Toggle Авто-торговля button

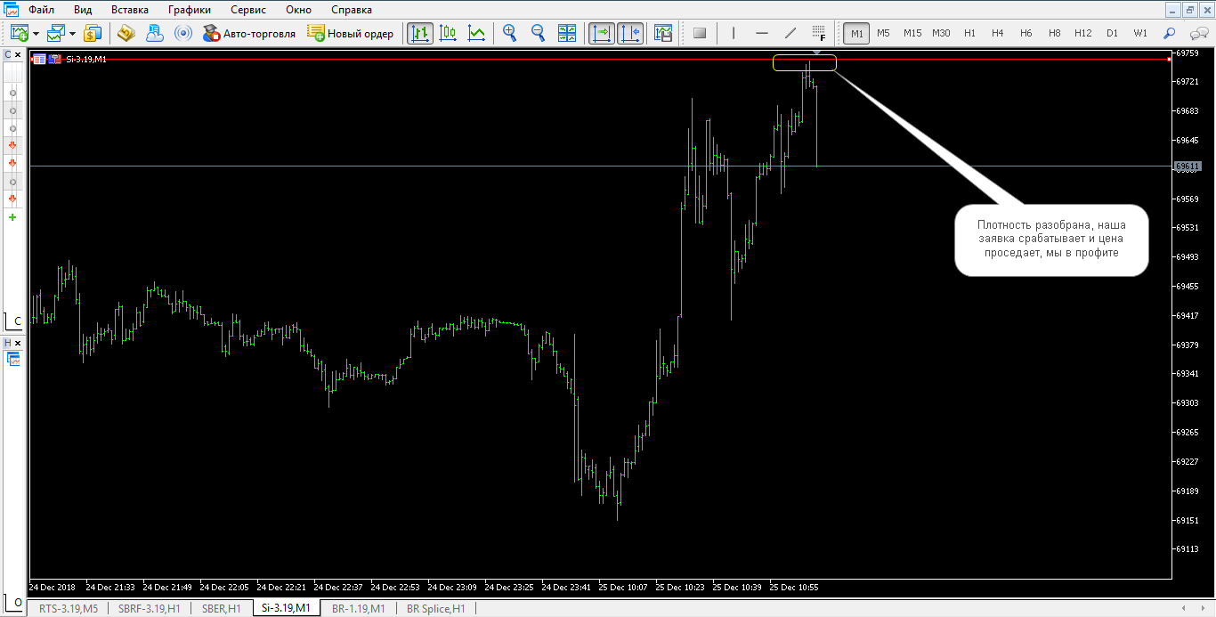click(249, 33)
